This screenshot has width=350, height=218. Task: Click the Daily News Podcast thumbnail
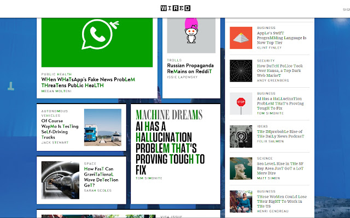[x=241, y=136]
